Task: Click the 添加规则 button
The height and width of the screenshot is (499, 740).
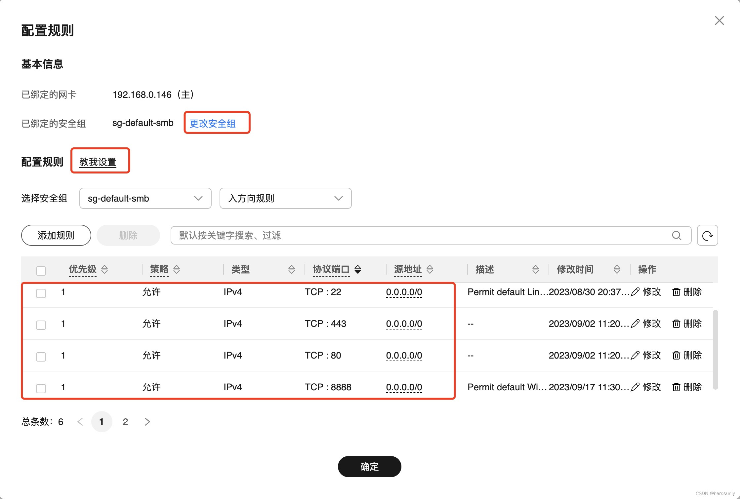Action: [56, 235]
